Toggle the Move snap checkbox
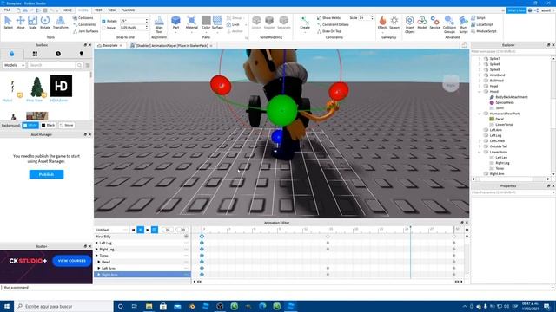Viewport: 556px width, 312px height. (103, 28)
